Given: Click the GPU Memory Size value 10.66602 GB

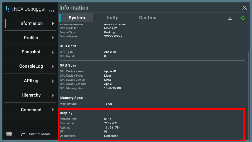Looking at the screenshot, I should pyautogui.click(x=113, y=88).
